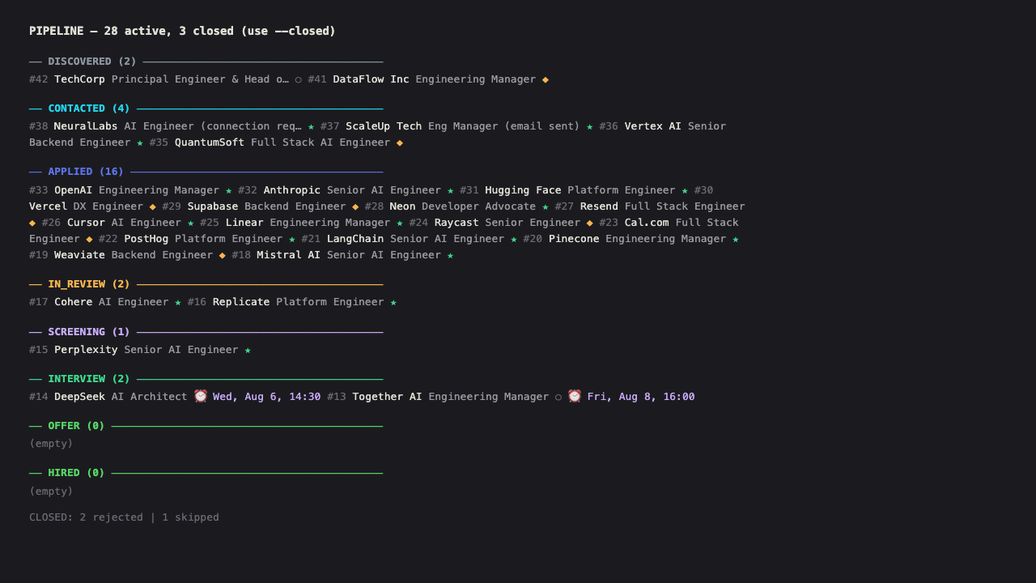
Task: Click the IN_REVIEW (2) section heading
Action: (89, 284)
